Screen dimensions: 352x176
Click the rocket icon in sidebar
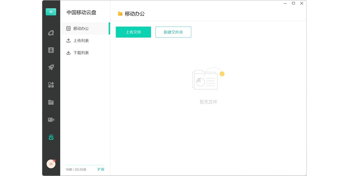tap(51, 67)
